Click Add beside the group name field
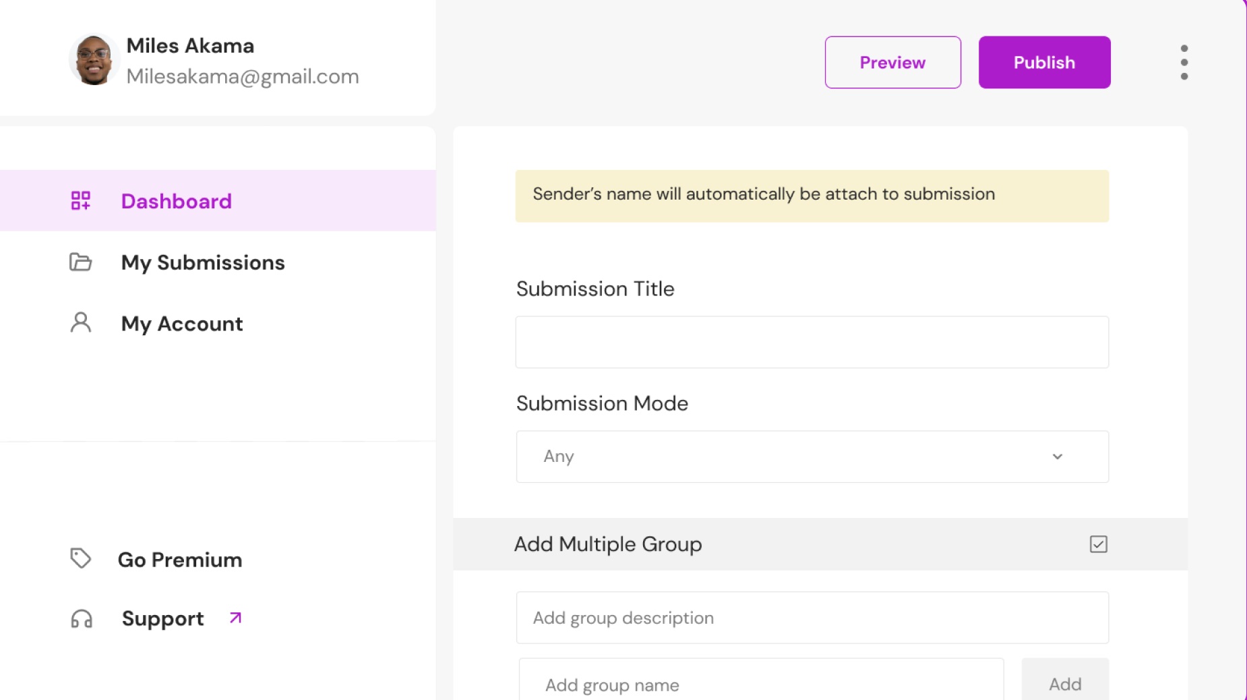 pyautogui.click(x=1064, y=684)
